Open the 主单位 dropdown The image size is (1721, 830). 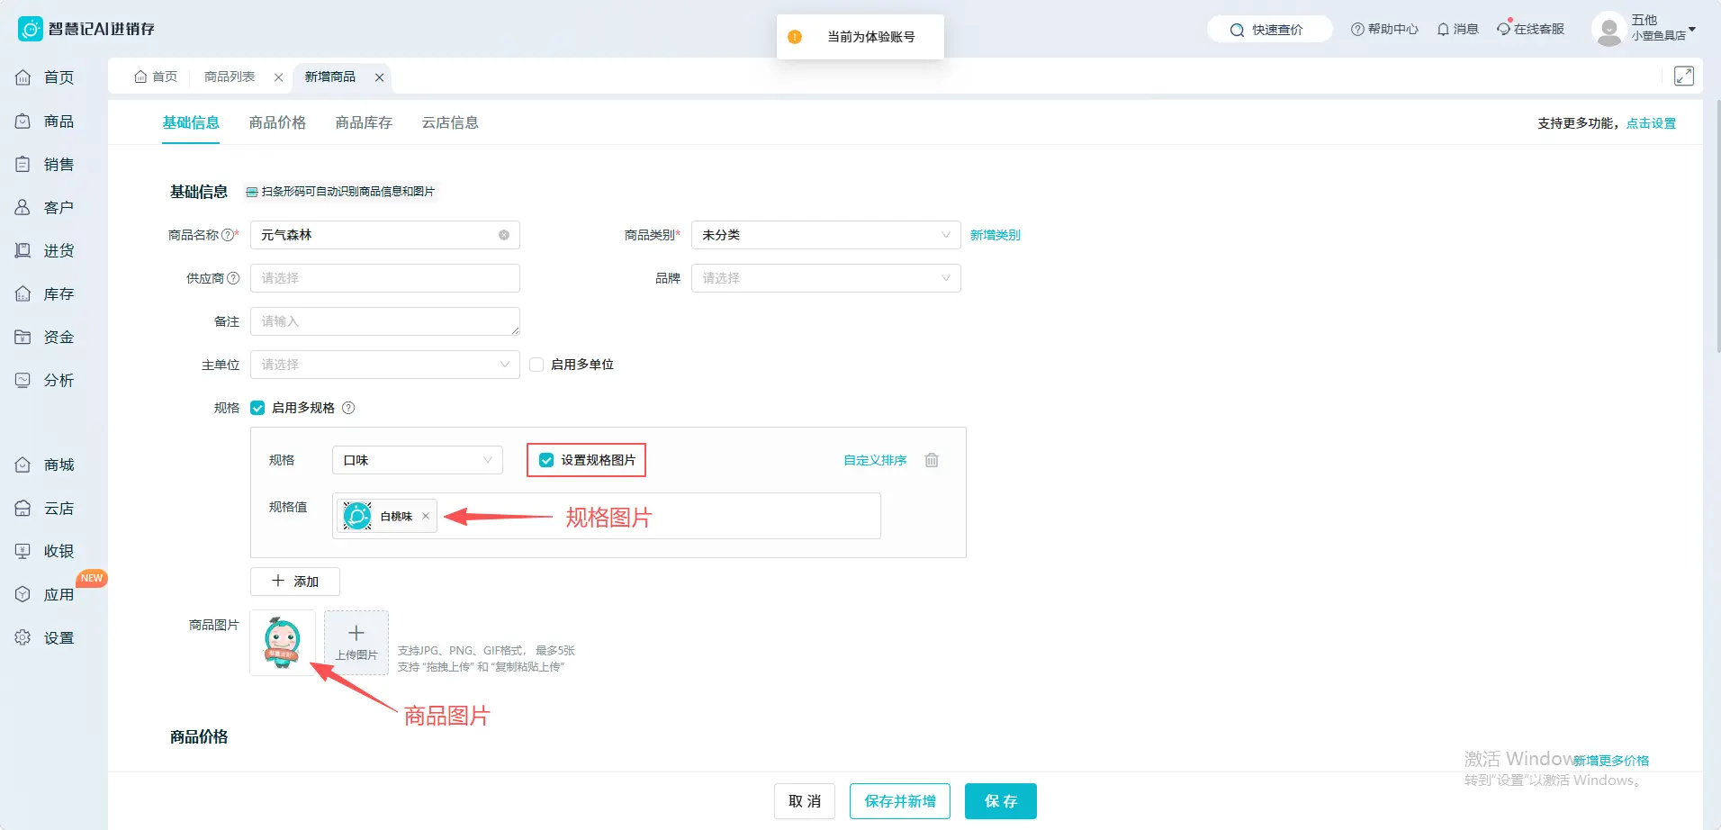click(384, 365)
